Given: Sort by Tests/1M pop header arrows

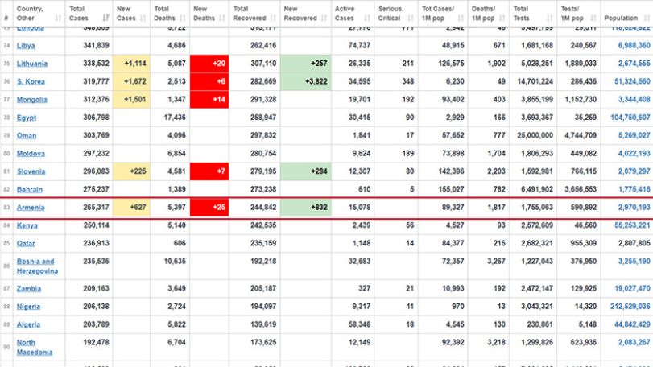Looking at the screenshot, I should tap(593, 18).
